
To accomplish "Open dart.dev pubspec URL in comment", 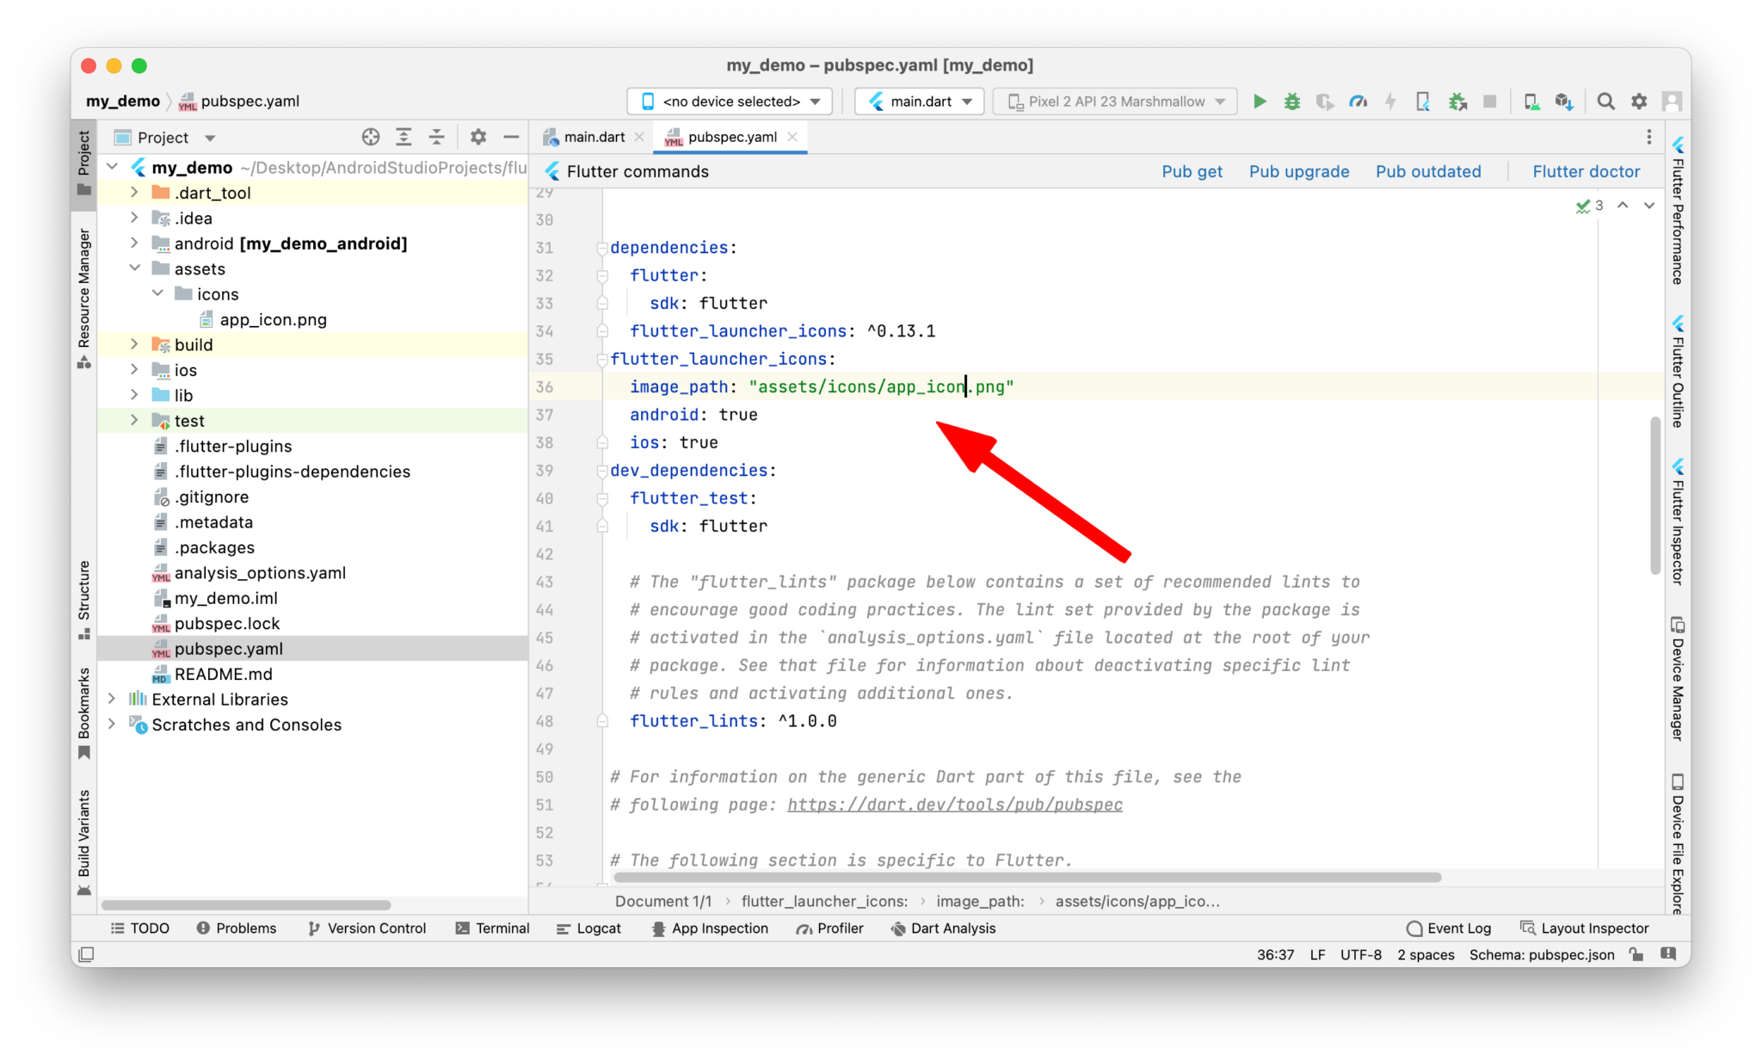I will (955, 805).
